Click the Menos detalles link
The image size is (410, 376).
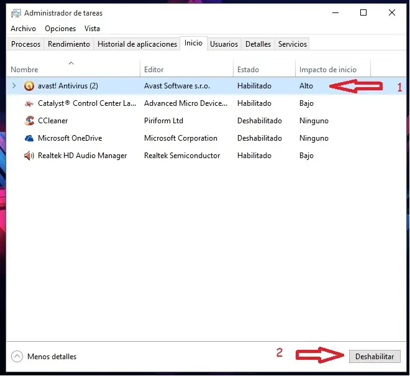[52, 357]
